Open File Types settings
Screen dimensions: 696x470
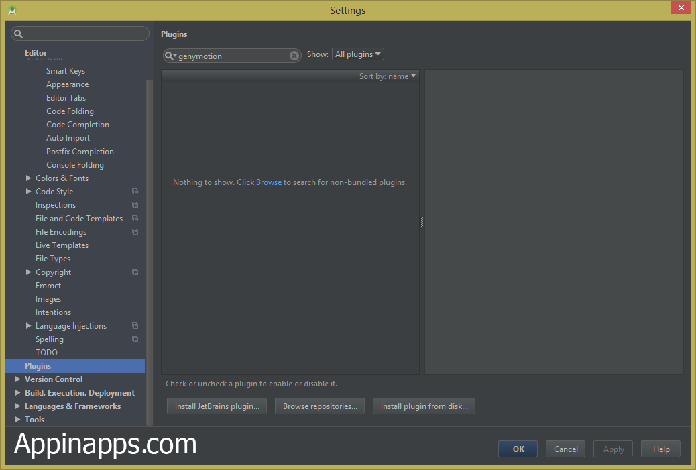pyautogui.click(x=53, y=259)
